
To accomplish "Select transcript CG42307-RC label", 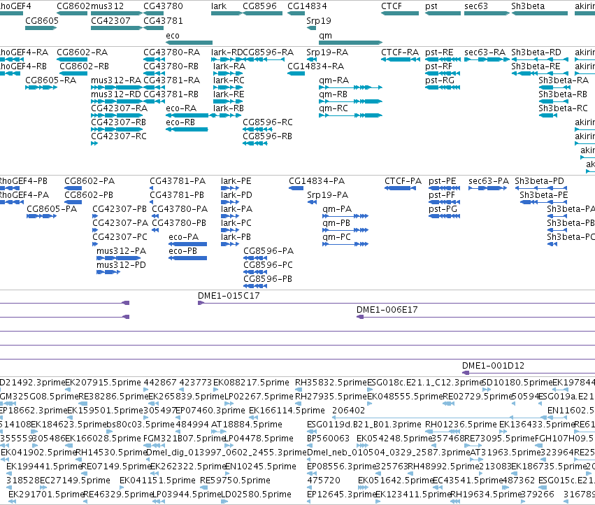I will (119, 136).
